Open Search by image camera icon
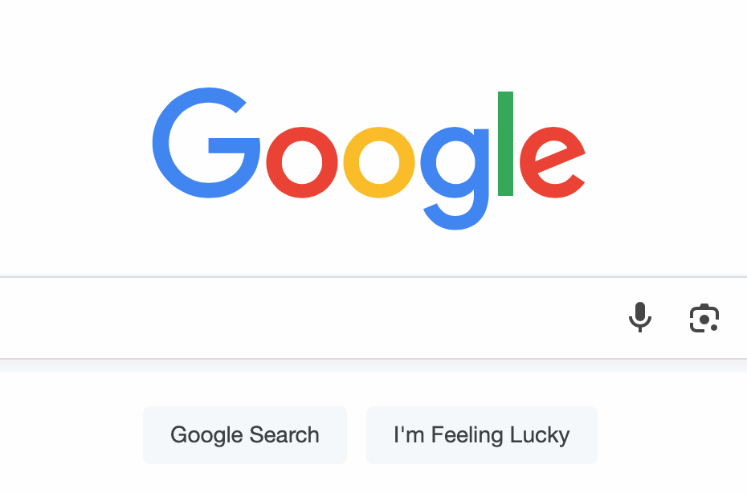The image size is (747, 493). 704,318
